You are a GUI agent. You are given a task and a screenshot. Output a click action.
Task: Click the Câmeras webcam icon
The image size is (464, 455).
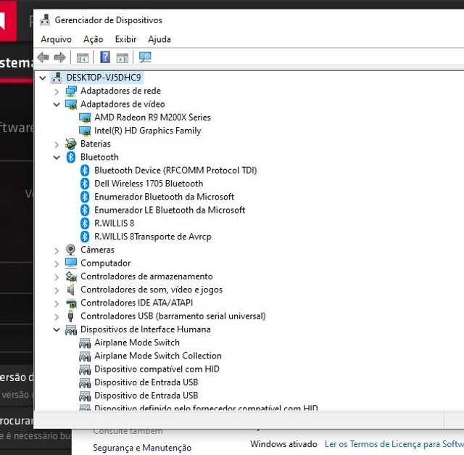click(x=70, y=250)
